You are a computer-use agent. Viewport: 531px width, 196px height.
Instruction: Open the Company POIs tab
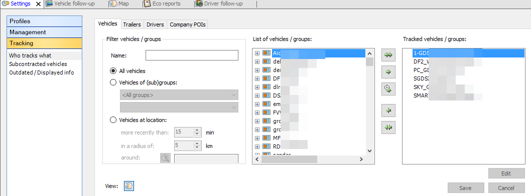click(x=187, y=24)
